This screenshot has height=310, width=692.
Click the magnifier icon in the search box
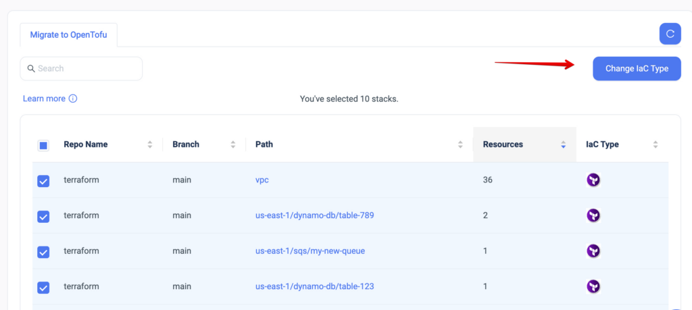tap(31, 68)
